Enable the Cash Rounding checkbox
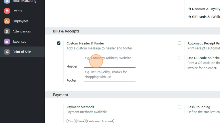 pyautogui.click(x=180, y=107)
